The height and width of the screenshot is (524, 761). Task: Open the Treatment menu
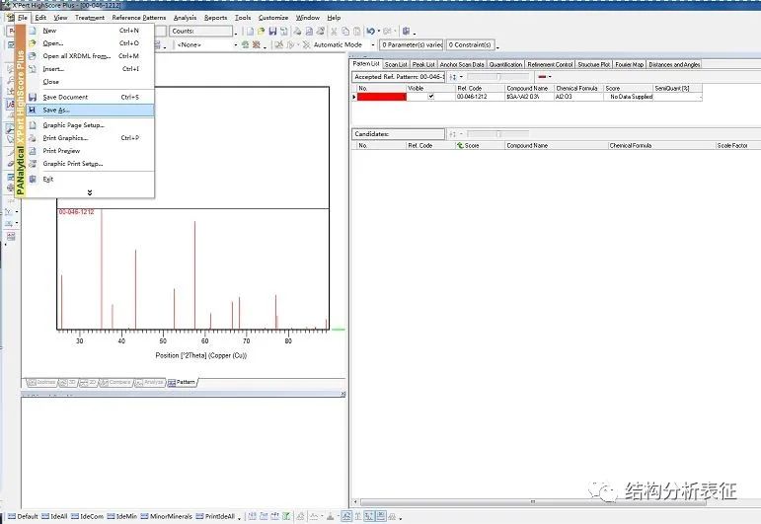(x=90, y=18)
